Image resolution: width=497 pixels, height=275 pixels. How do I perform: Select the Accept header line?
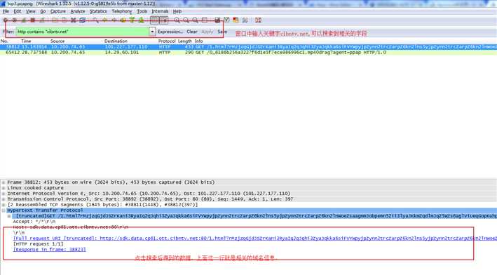[34, 222]
